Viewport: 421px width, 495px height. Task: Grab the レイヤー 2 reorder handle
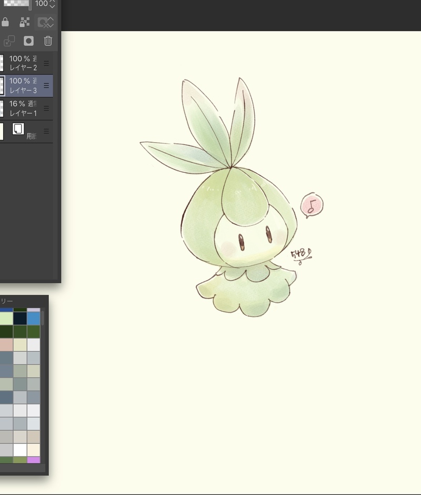click(x=46, y=63)
